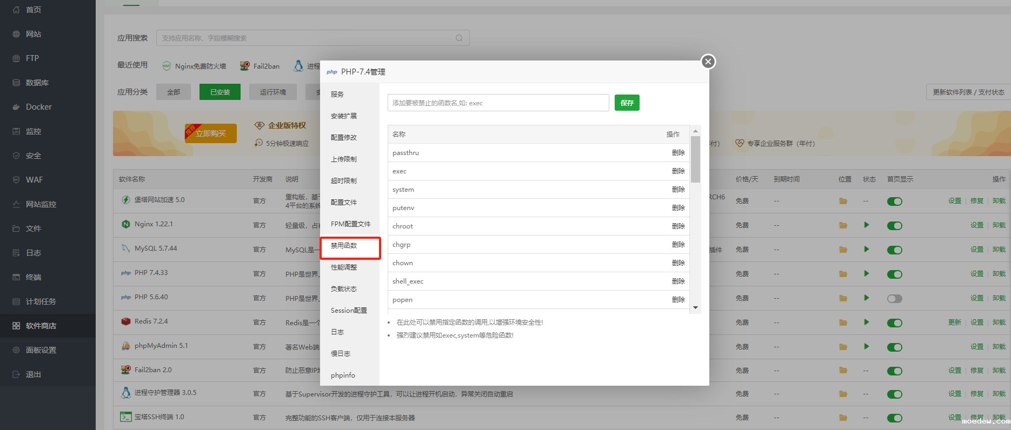Click the play status icon for MySQL 5.7.44
1011x430 pixels.
point(866,250)
